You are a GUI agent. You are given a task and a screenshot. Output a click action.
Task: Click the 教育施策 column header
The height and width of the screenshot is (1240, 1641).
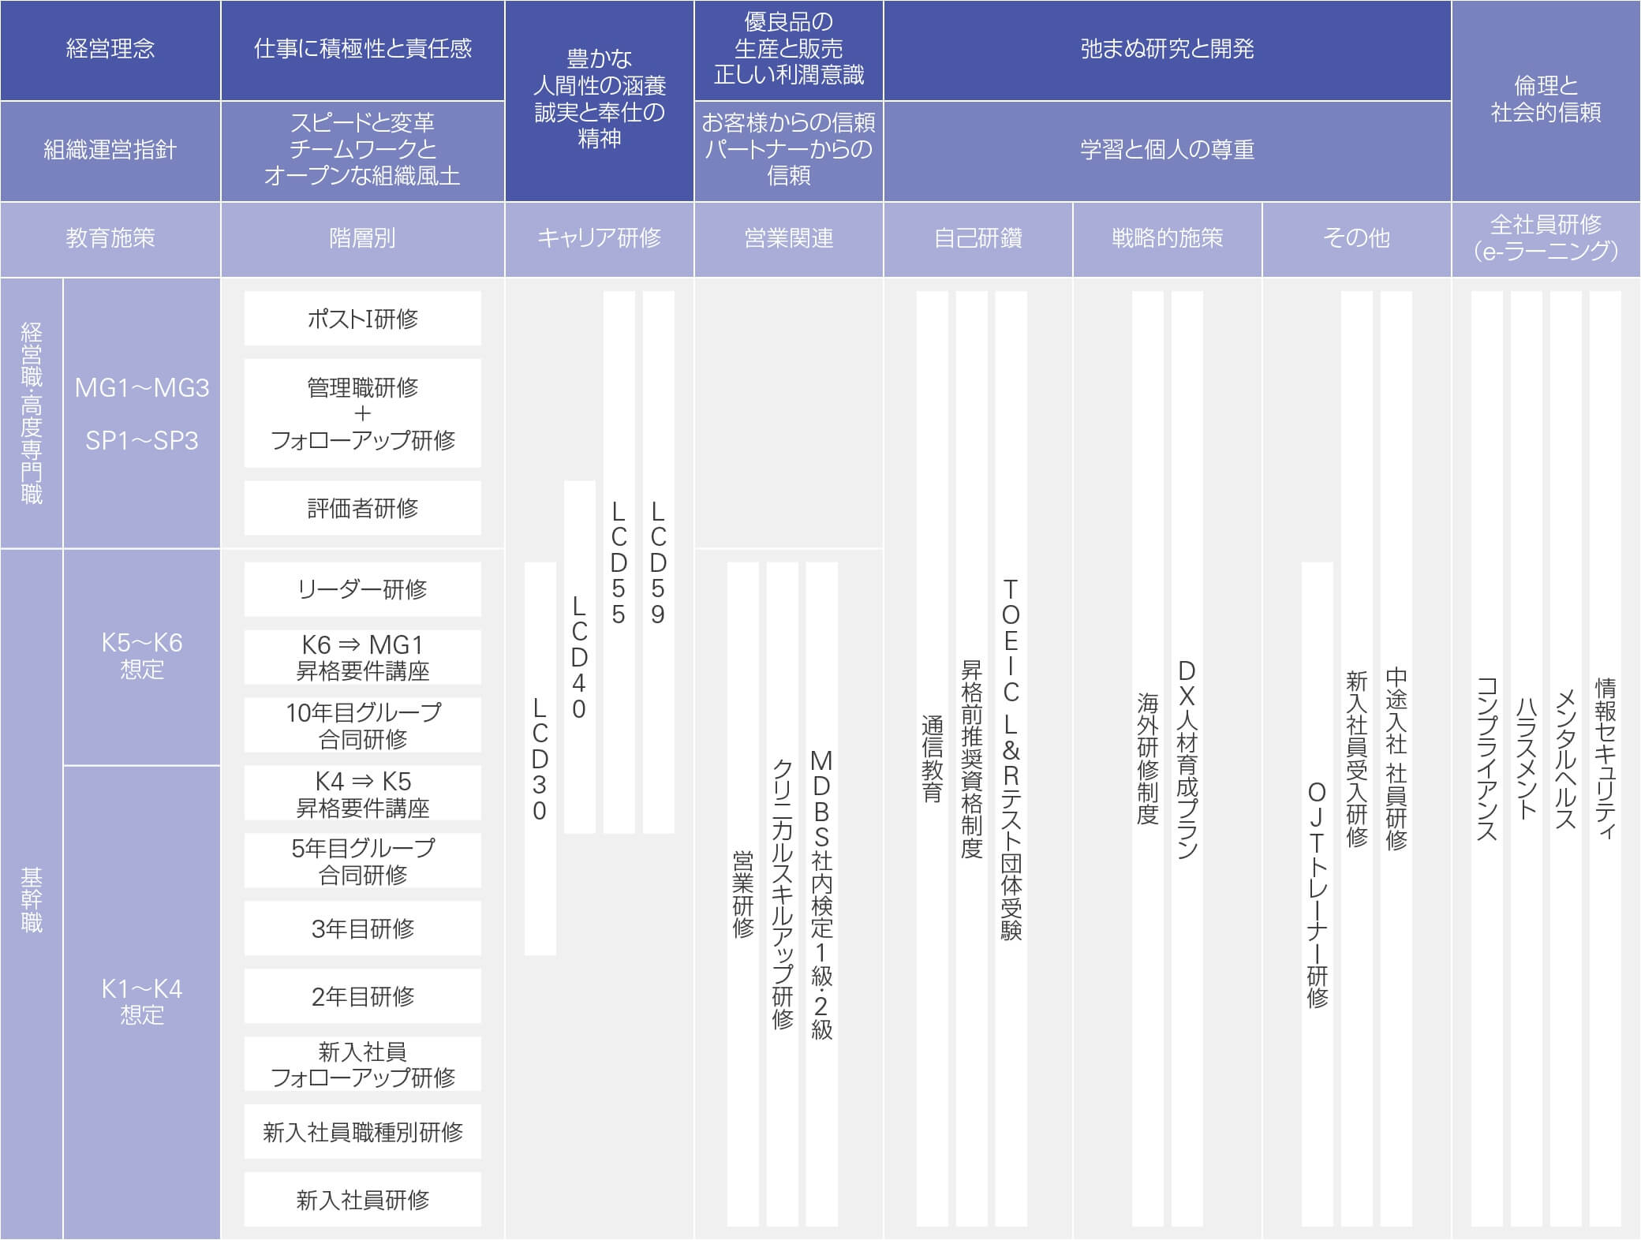[110, 239]
